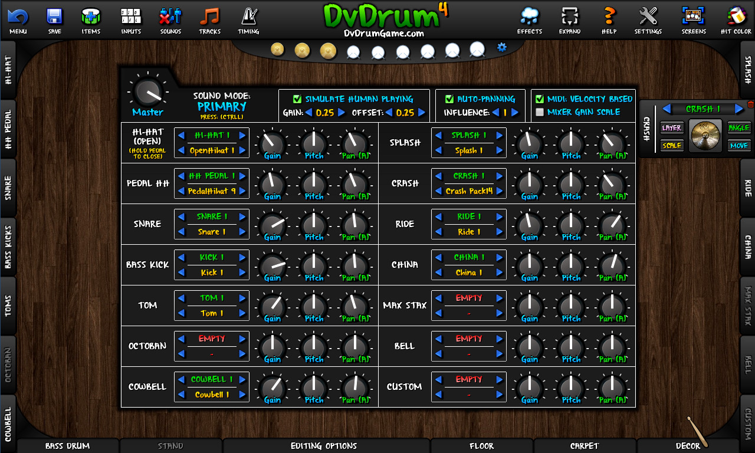Open the Tracks panel
Image resolution: width=755 pixels, height=453 pixels.
point(209,19)
